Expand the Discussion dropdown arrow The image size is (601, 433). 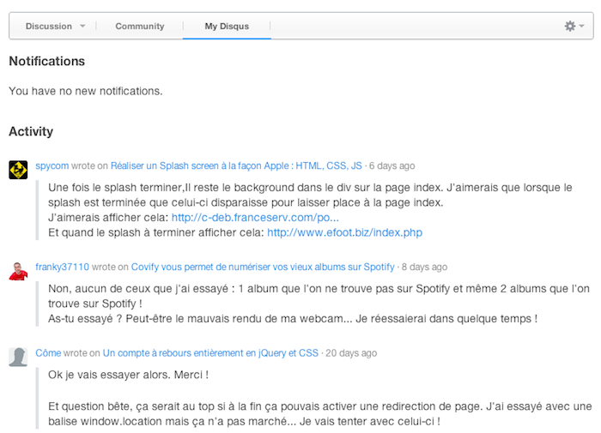click(x=82, y=26)
